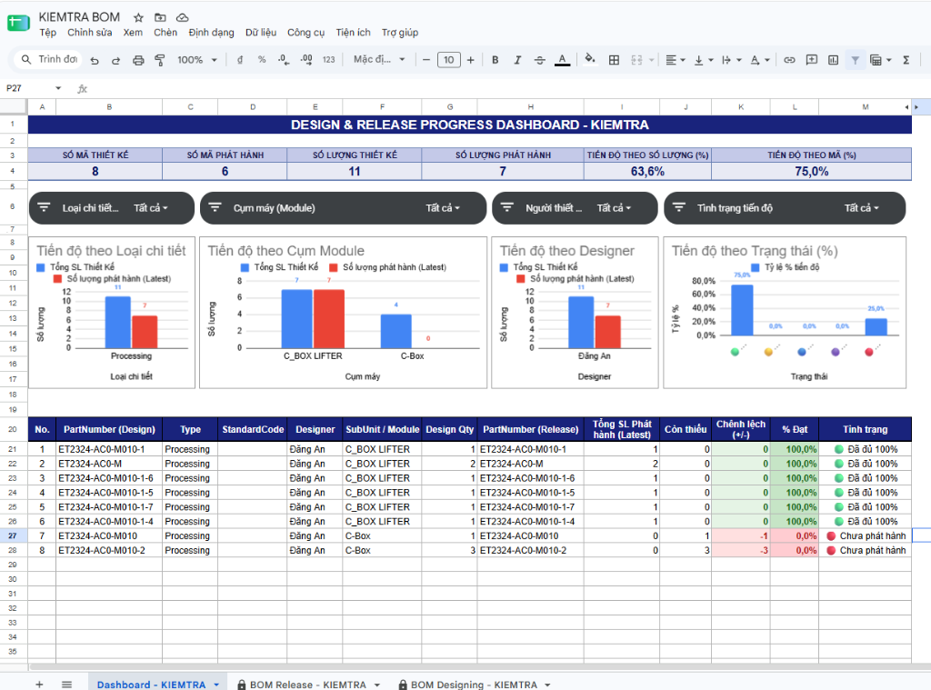
Task: Click the Redo arrow icon
Action: click(x=115, y=60)
